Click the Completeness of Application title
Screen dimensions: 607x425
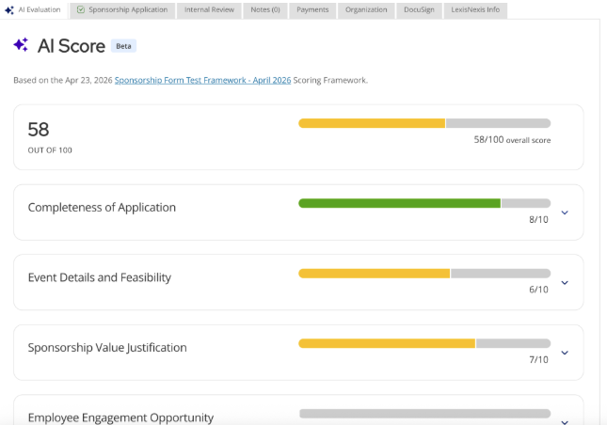[102, 207]
